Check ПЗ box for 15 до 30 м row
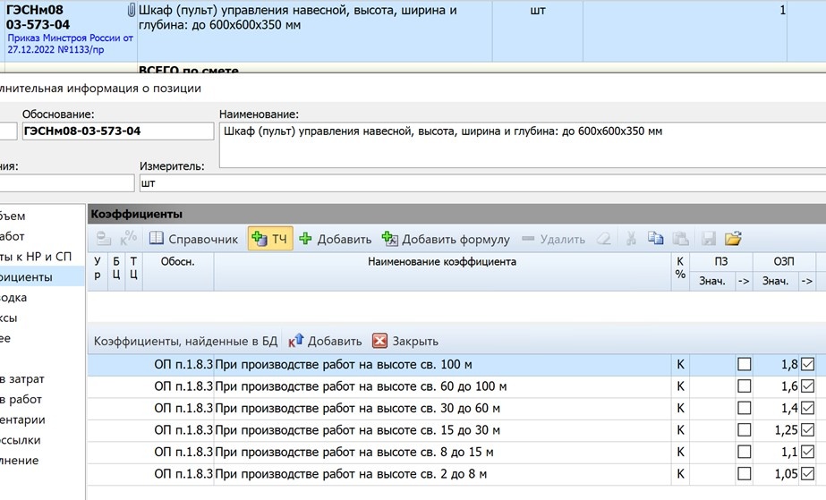This screenshot has height=500, width=826. [744, 430]
